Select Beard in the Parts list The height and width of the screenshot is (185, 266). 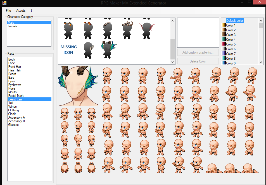[30, 74]
